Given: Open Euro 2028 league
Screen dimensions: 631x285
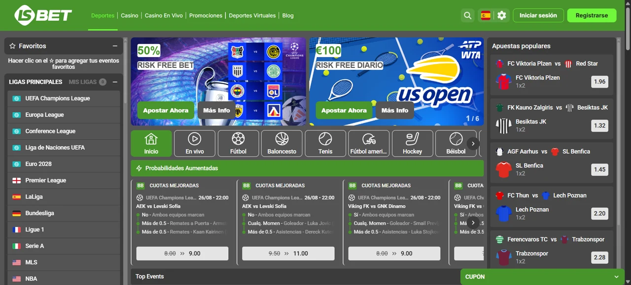Looking at the screenshot, I should point(64,164).
